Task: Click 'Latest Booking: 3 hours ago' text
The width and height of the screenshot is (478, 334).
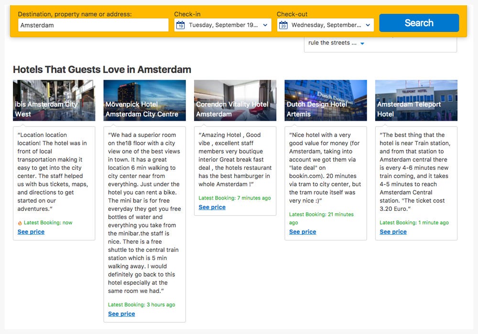Action: pos(141,305)
